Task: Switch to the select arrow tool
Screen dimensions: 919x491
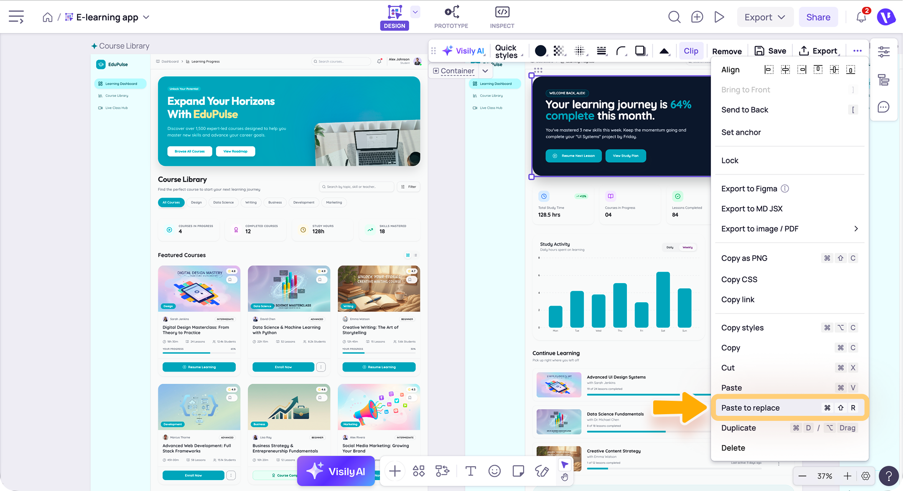Action: [x=565, y=465]
